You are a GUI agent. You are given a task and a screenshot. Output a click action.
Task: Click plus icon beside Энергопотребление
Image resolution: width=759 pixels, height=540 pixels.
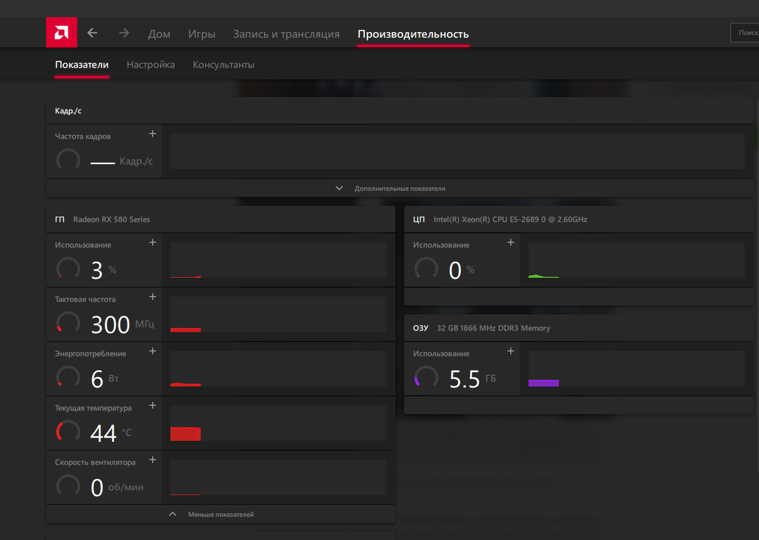[x=153, y=351]
